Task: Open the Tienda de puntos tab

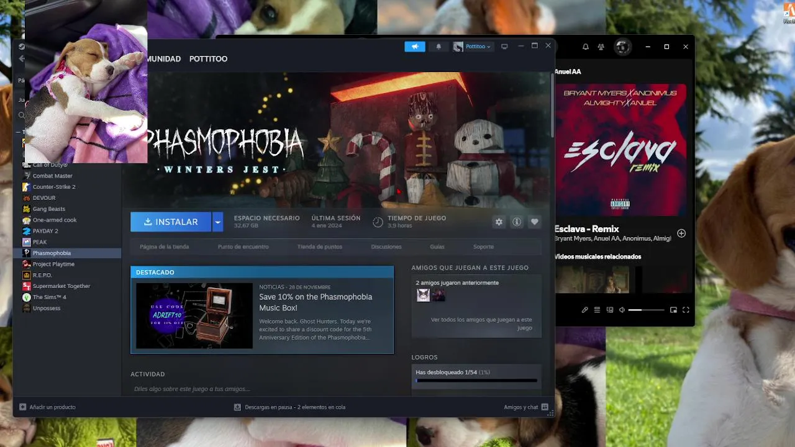Action: pyautogui.click(x=319, y=246)
